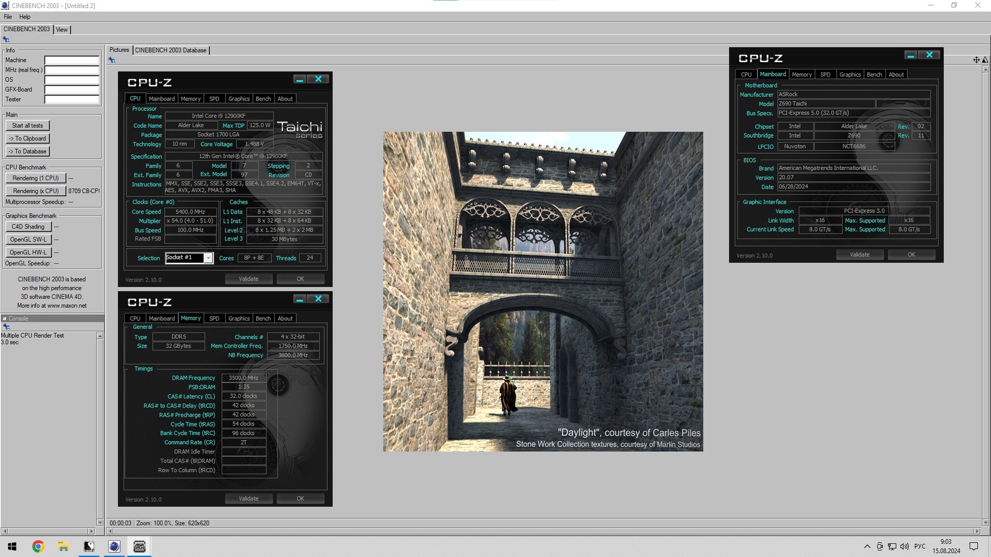Click the third pinned app icon on the taskbar
This screenshot has height=557, width=991.
pos(89,546)
